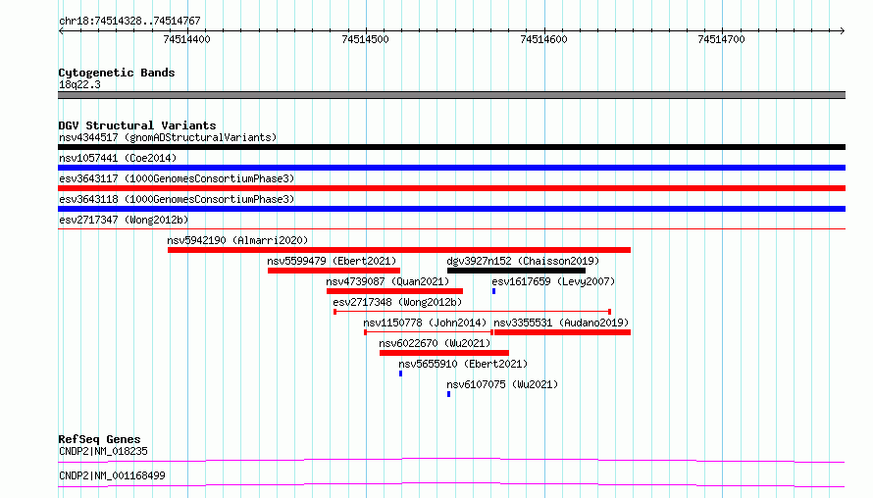
Task: Select variant label nsv6022670 (Wu2021)
Action: click(x=435, y=343)
